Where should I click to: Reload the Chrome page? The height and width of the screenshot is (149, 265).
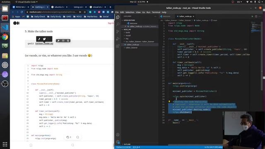(22, 12)
